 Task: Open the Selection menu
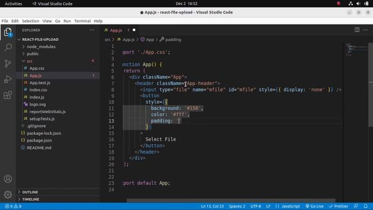pyautogui.click(x=30, y=21)
